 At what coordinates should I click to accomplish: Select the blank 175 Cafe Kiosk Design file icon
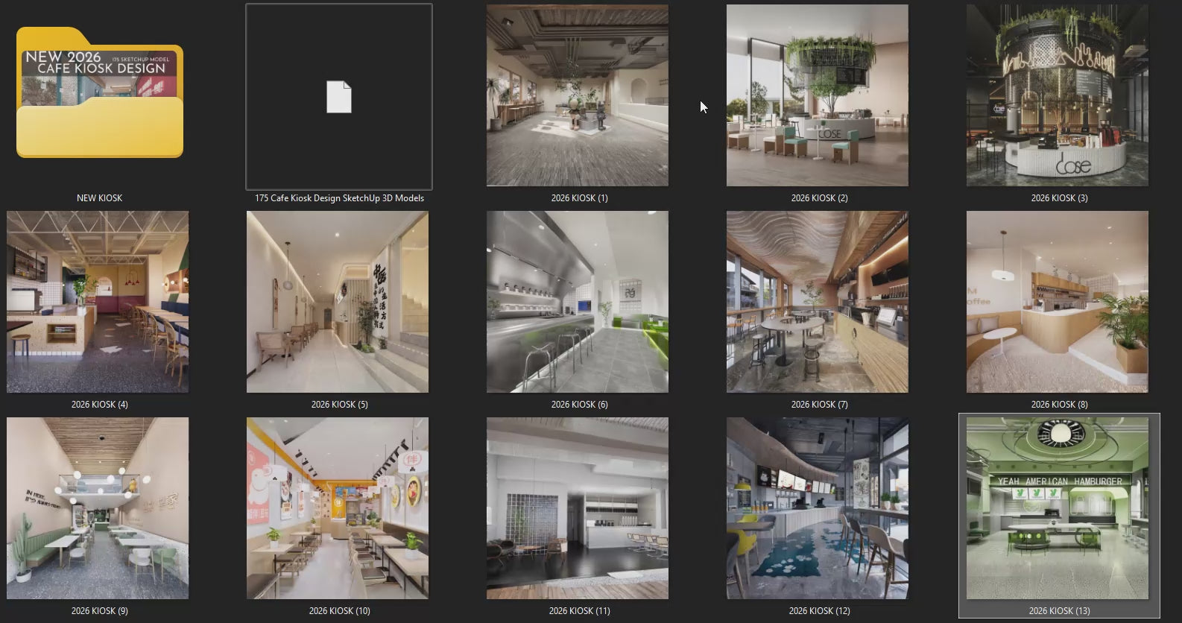[339, 97]
